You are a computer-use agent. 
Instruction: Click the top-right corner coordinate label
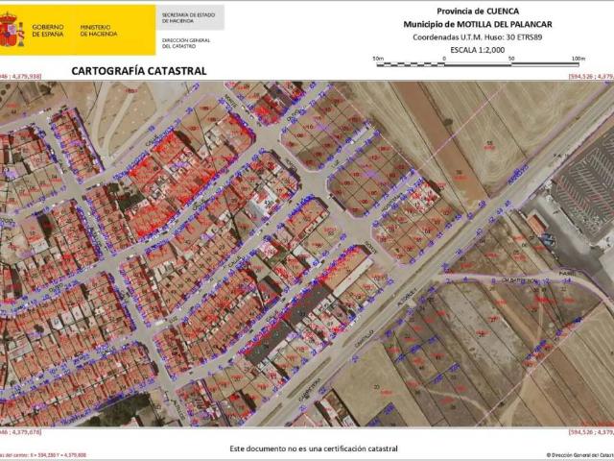tap(591, 76)
